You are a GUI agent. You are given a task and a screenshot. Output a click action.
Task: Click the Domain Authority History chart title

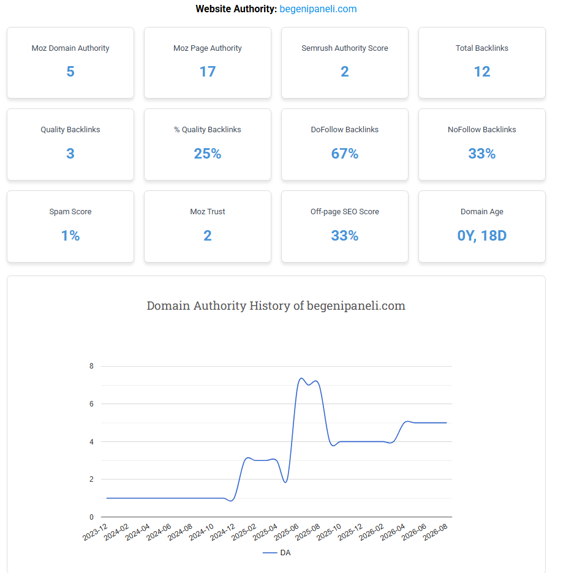(x=276, y=305)
